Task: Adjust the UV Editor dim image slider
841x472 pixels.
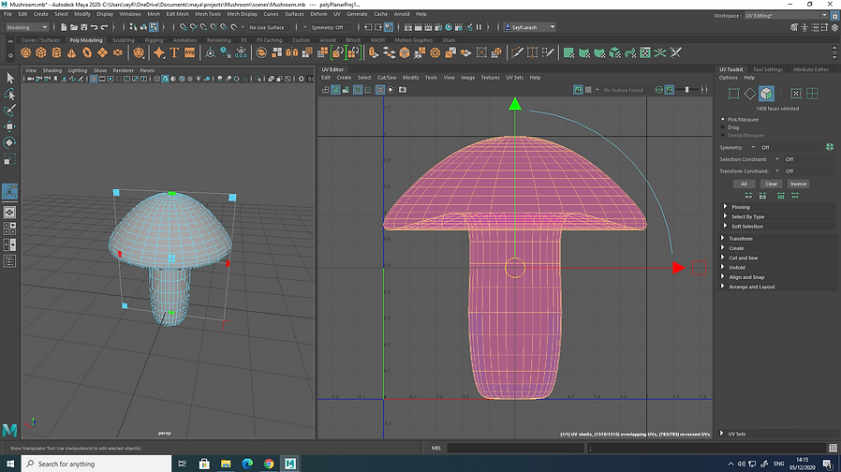Action: 686,90
